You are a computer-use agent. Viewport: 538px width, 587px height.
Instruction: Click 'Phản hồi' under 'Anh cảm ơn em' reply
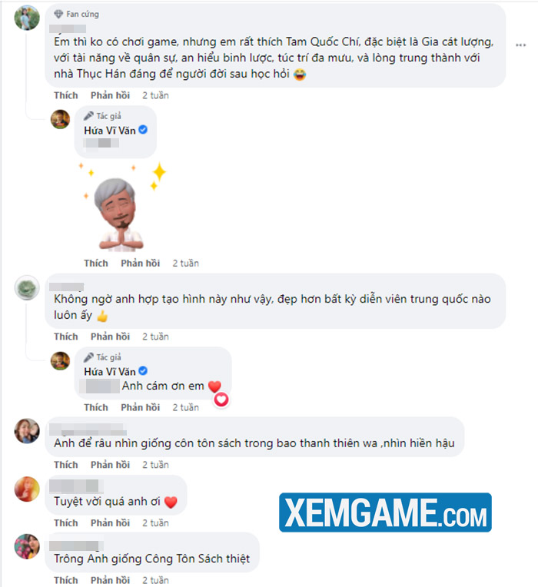point(141,407)
